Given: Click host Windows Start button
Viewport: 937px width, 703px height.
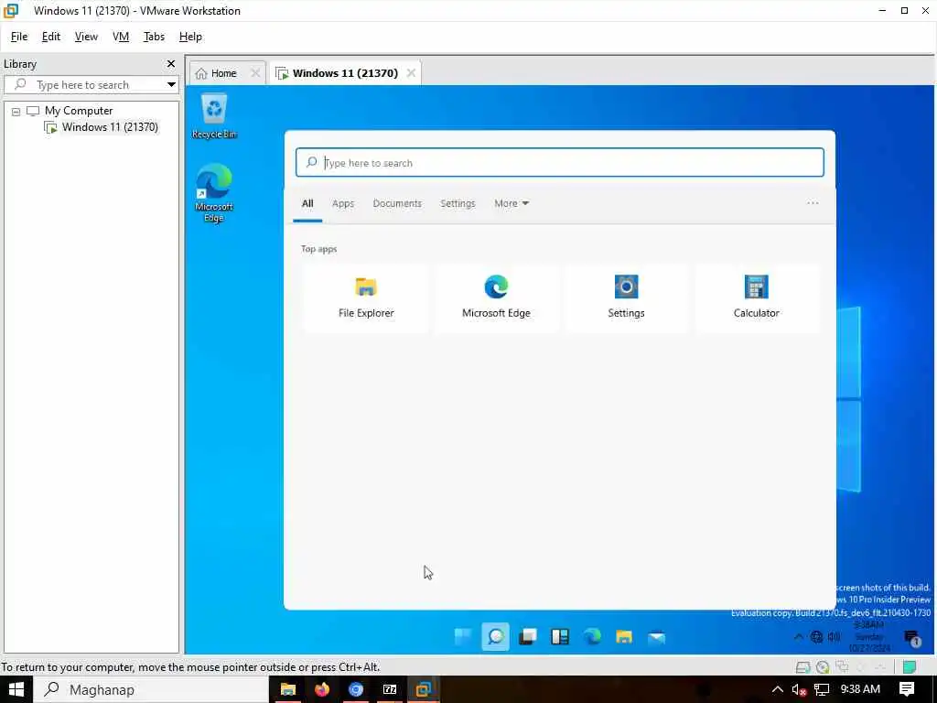Looking at the screenshot, I should [16, 689].
